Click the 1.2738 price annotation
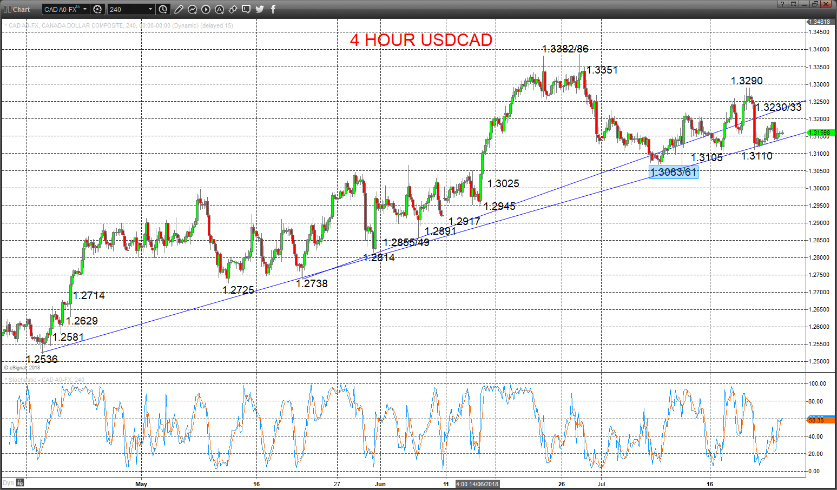Screen dimensions: 837x490 pyautogui.click(x=312, y=283)
